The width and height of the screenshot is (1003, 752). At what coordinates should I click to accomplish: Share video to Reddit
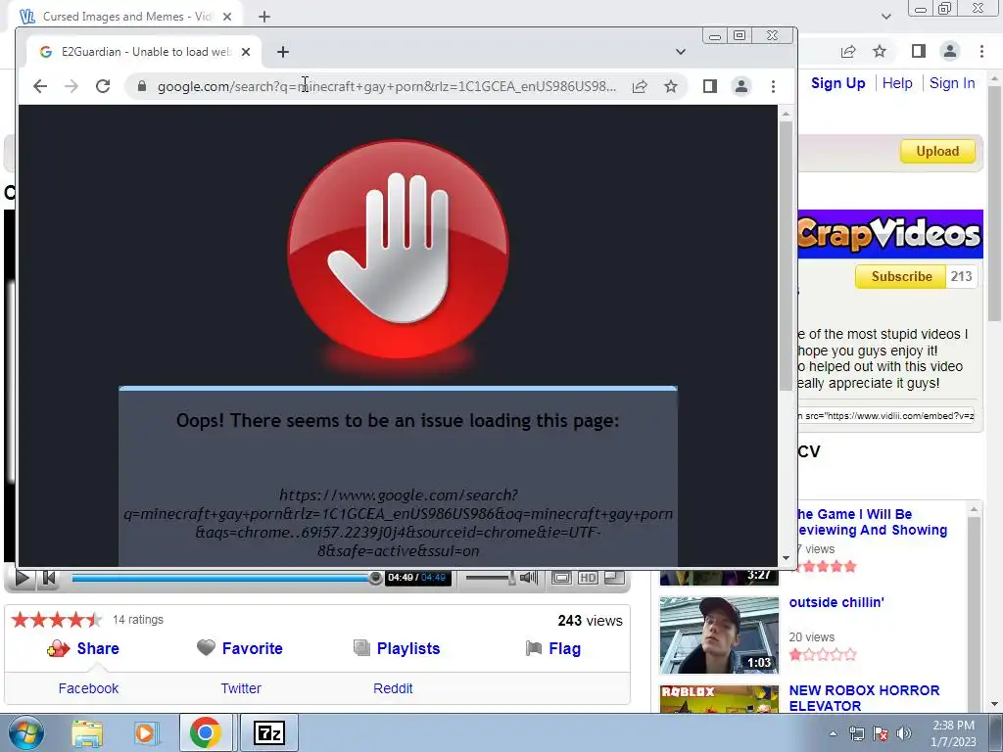point(393,688)
